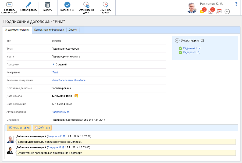The width and height of the screenshot is (242, 163).
Task: Toggle the Действия filter button
Action: 42,128
